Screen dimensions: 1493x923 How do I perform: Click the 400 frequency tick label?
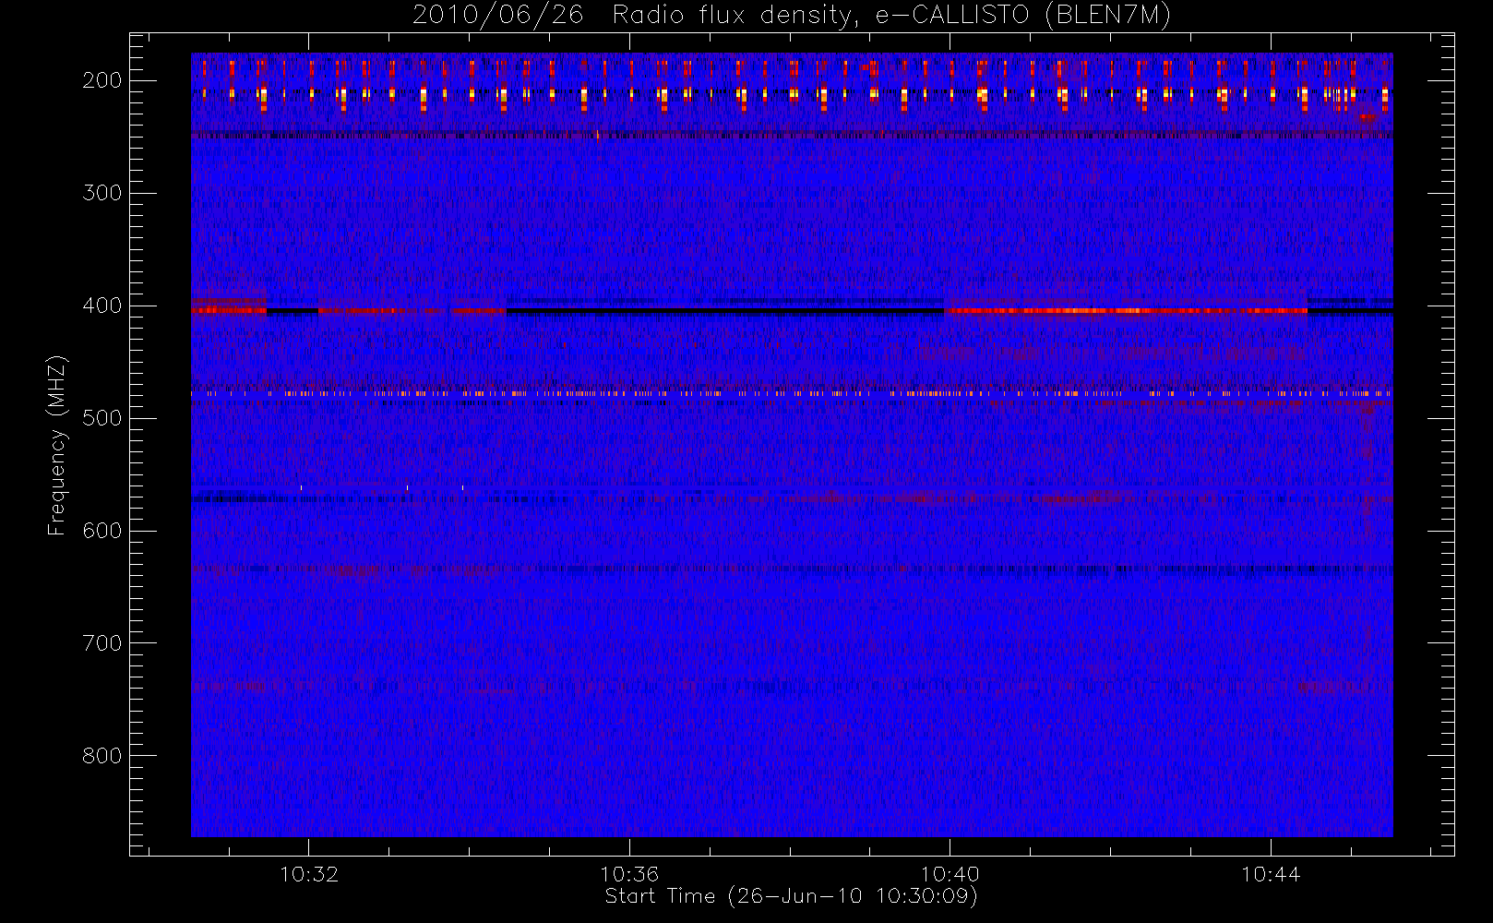click(102, 306)
